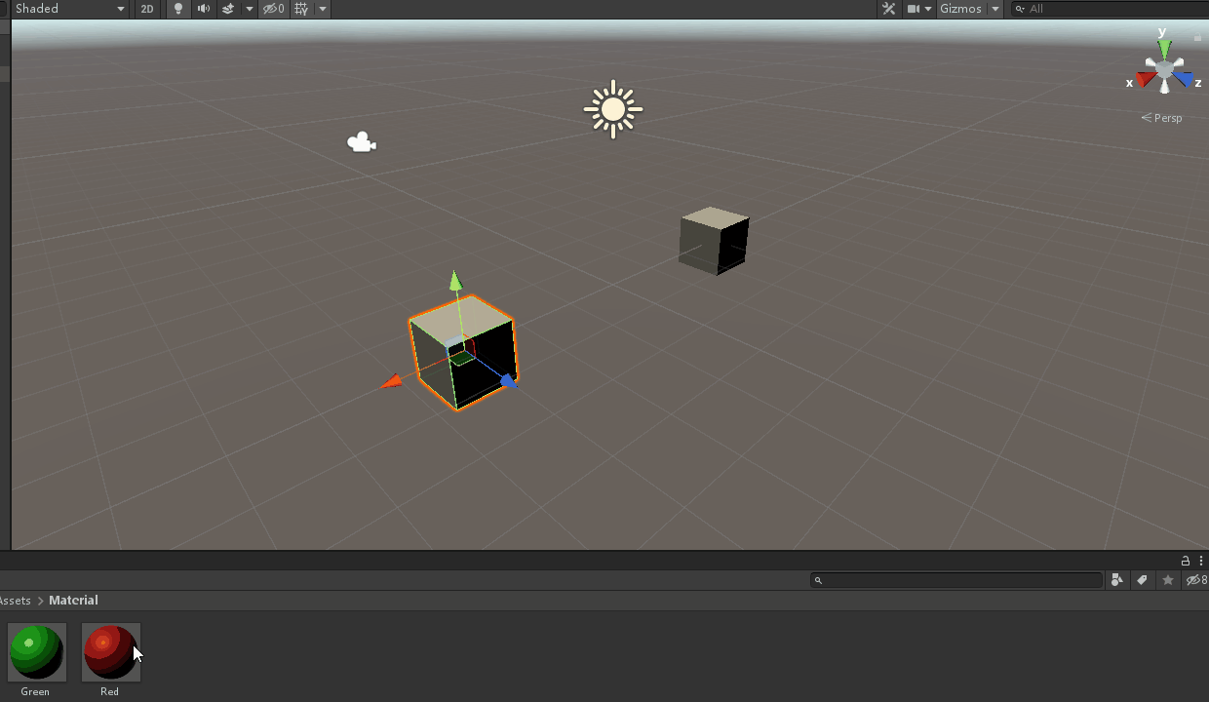Open the Shaded draw mode dropdown

(x=70, y=9)
